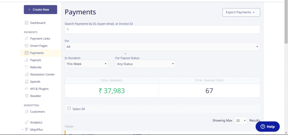Click the Analytics icon in sidebar

point(26,122)
